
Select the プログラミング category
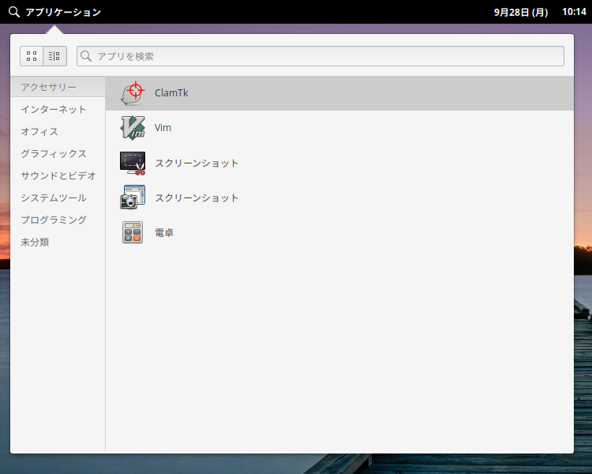58,220
